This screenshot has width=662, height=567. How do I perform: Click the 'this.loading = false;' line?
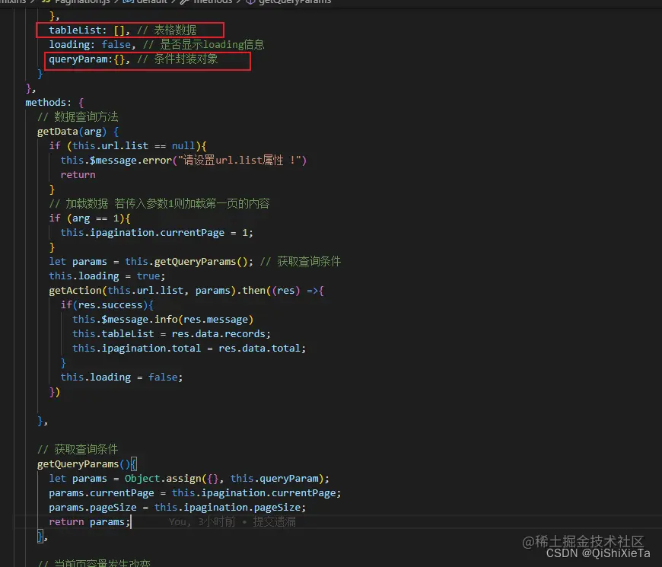(x=122, y=377)
